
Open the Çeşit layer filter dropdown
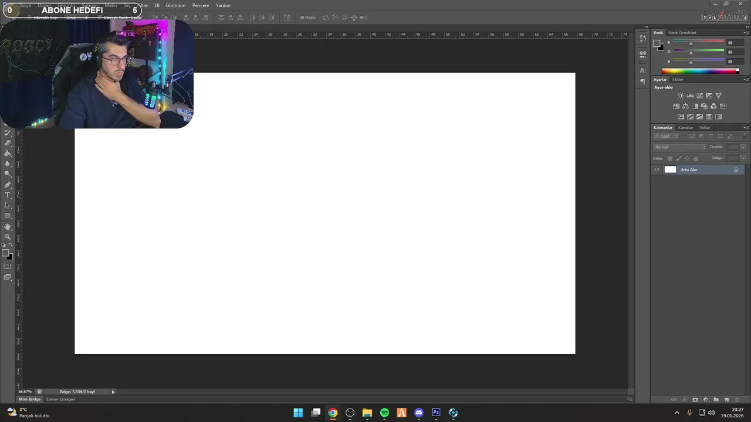click(x=666, y=136)
